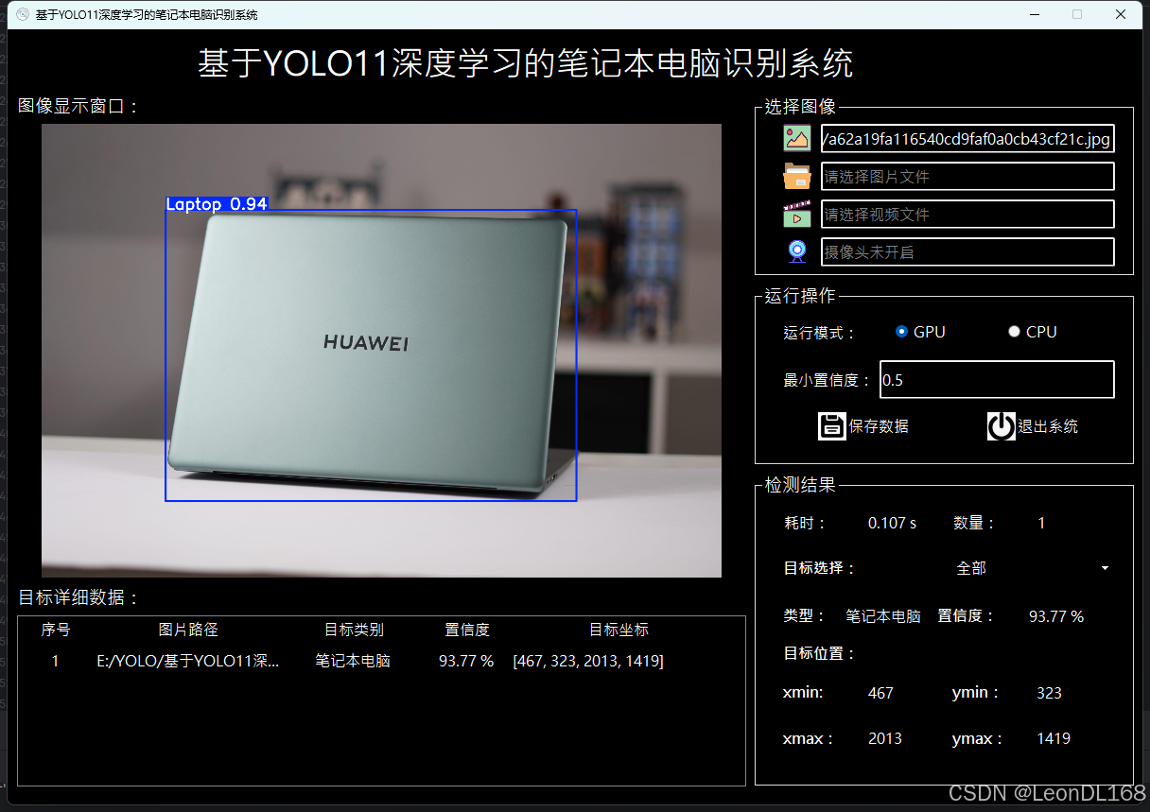
Task: Click the 目标坐标 column header
Action: pyautogui.click(x=619, y=630)
